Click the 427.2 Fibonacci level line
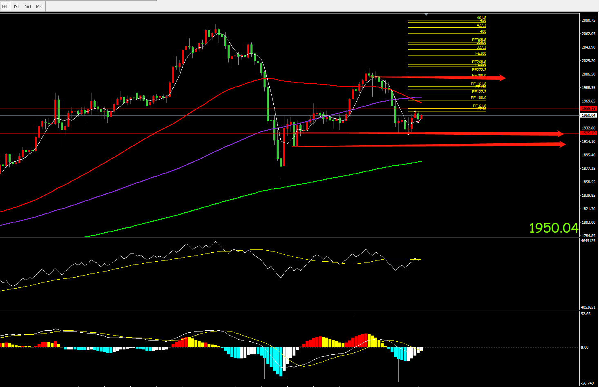 click(x=447, y=28)
